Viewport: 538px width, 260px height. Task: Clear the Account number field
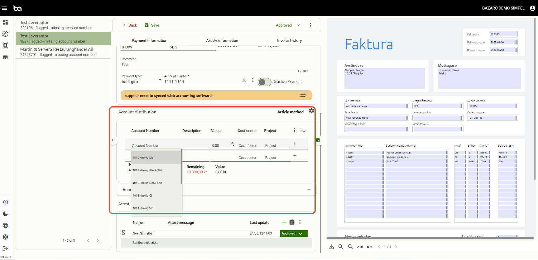[x=244, y=80]
